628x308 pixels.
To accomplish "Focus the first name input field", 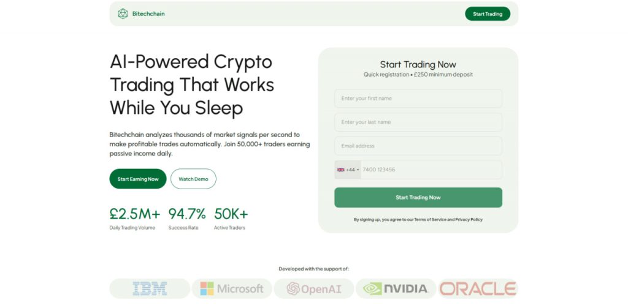I will [x=418, y=99].
